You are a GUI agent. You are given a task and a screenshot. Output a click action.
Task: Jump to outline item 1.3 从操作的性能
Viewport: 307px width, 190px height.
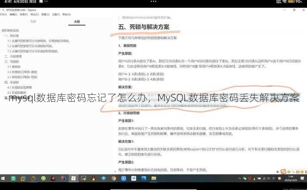click(33, 51)
